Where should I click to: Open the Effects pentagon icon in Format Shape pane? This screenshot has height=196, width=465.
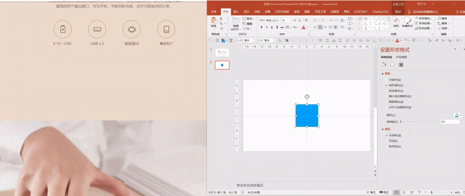[x=392, y=64]
